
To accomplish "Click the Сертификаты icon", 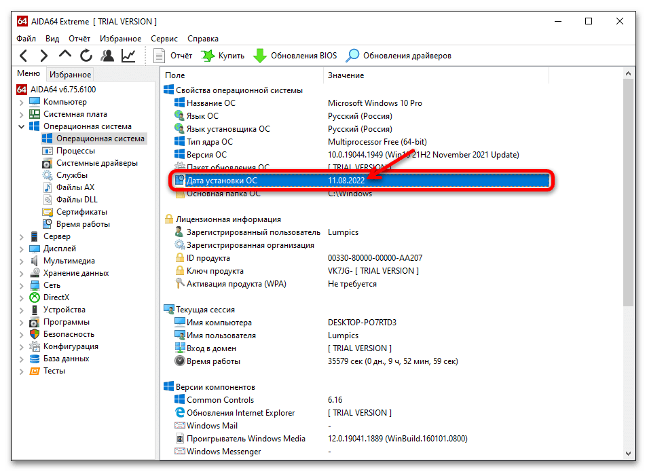I will (x=48, y=212).
